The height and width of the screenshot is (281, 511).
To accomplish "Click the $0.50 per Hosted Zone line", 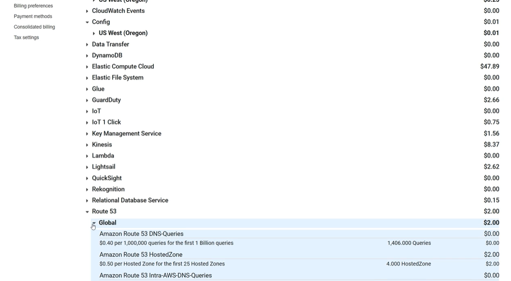I will coord(162,264).
